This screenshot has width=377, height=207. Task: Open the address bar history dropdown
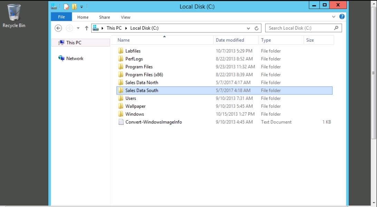click(248, 28)
